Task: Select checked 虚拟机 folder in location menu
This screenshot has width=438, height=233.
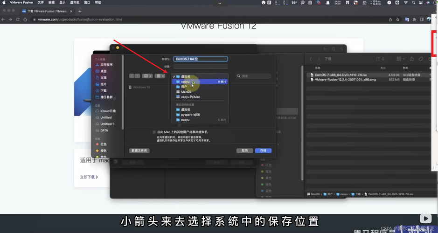Action: pyautogui.click(x=200, y=76)
